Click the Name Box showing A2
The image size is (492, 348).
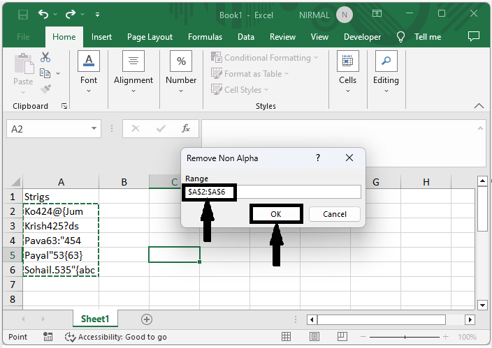[48, 129]
